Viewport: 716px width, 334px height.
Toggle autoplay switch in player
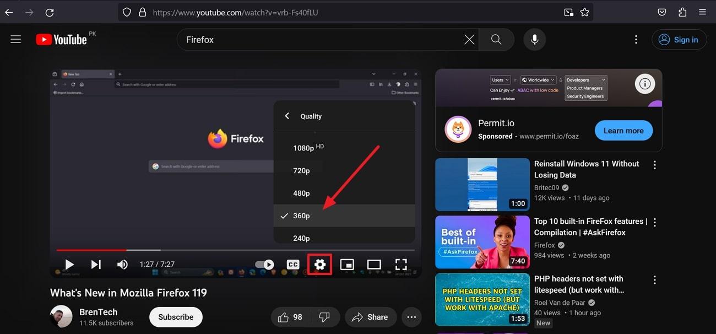[264, 265]
